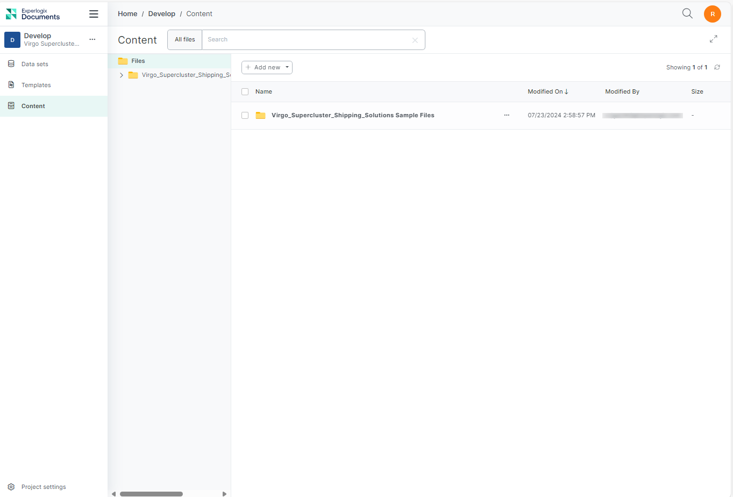The image size is (733, 497).
Task: Click the tree scrollbar right arrow
Action: [225, 494]
